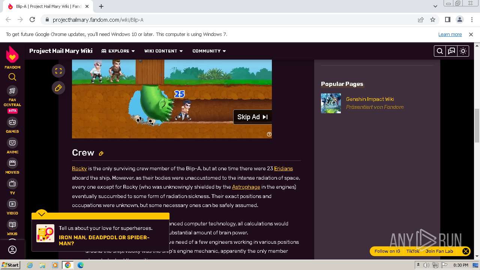The image size is (480, 270).
Task: Open the Rocky article link
Action: coord(79,168)
